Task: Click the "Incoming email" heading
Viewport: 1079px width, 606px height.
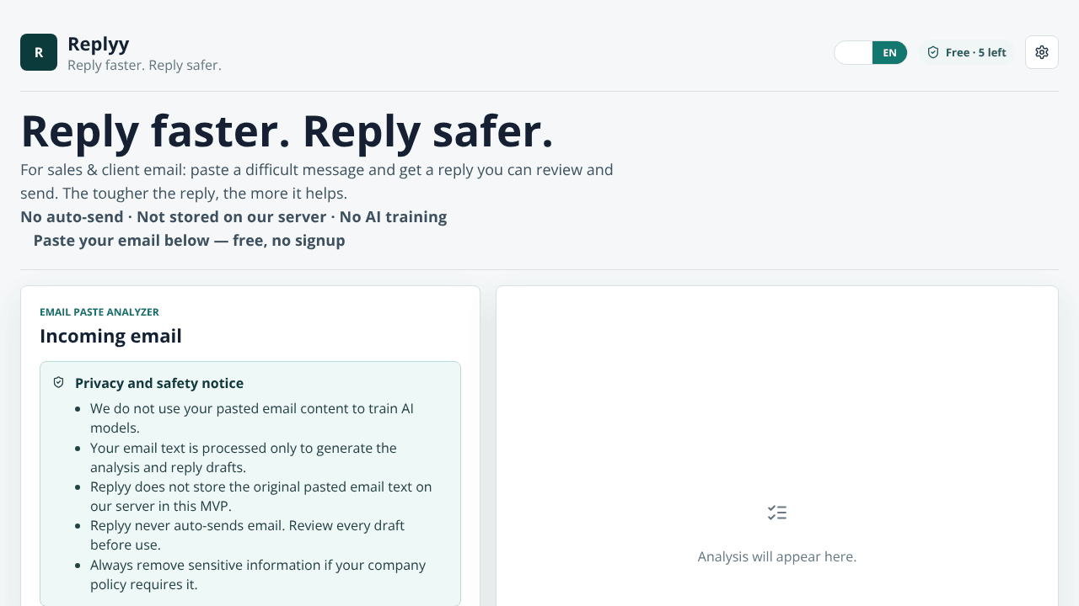Action: pos(110,336)
